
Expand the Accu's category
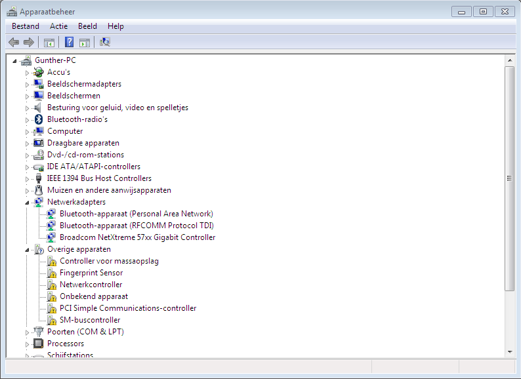click(28, 73)
